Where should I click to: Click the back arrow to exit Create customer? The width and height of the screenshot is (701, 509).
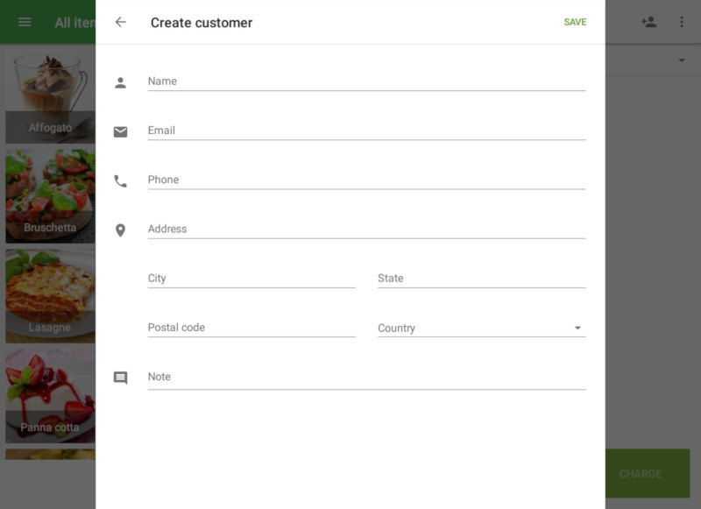click(121, 22)
